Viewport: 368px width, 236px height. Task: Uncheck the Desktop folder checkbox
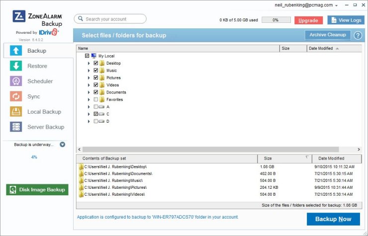tap(96, 63)
